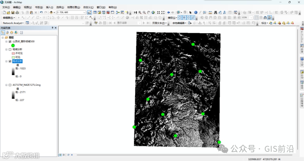304x161 pixels.
Task: Click the 不可见 pink swatch
Action: pyautogui.click(x=14, y=53)
